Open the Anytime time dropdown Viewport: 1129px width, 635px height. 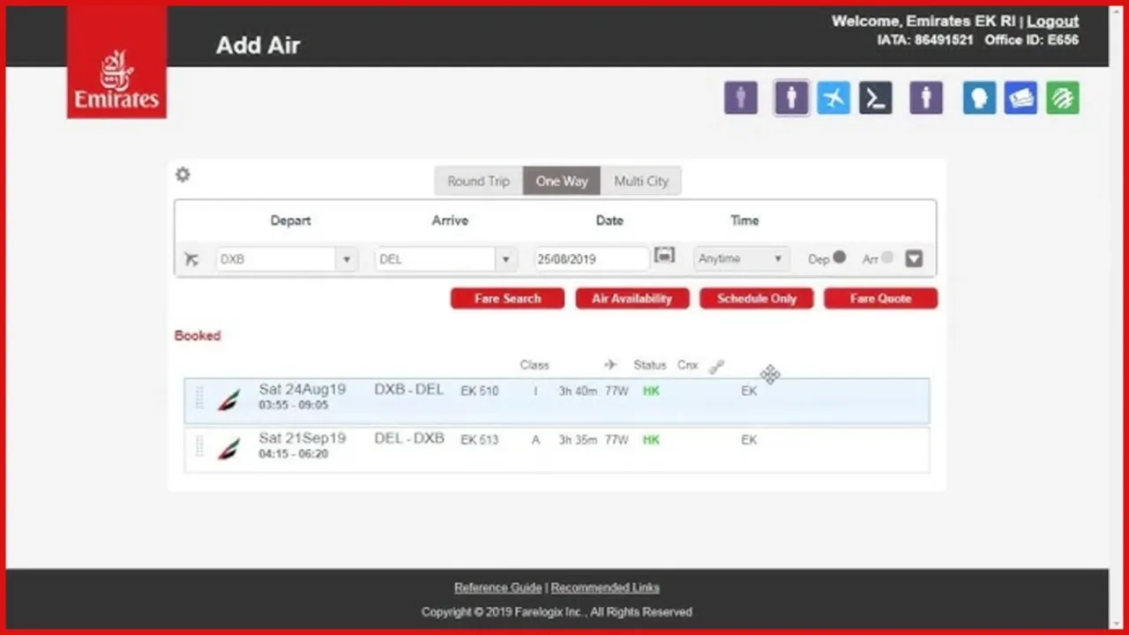pos(740,258)
